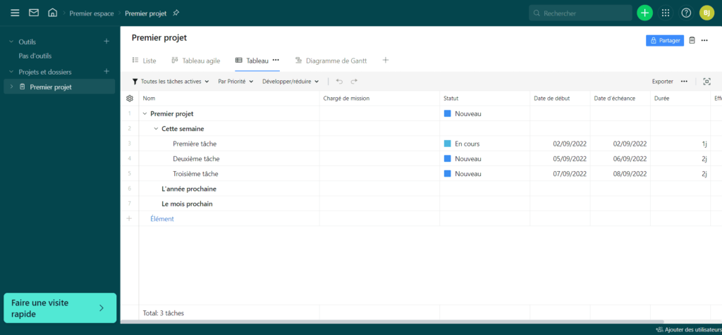Open the apps grid icon
Screen dimensions: 722x335
pos(666,13)
